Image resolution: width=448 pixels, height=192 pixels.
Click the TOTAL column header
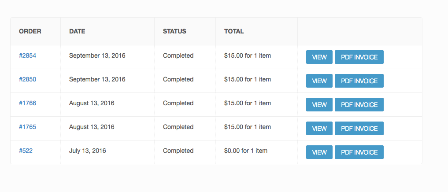click(234, 31)
